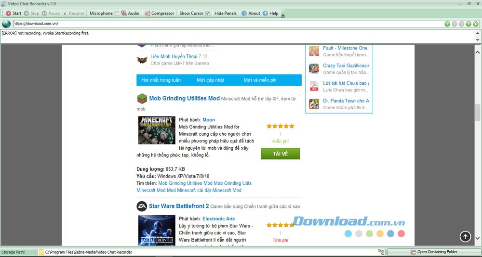Uncheck the Show Cursor checkbox
The width and height of the screenshot is (482, 257).
tap(207, 13)
